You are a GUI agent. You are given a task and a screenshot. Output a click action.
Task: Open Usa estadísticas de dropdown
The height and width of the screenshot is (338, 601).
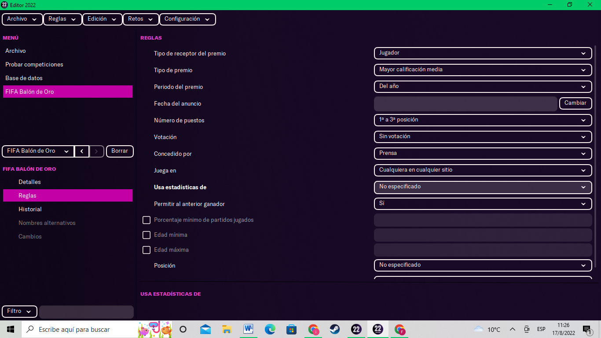tap(483, 187)
